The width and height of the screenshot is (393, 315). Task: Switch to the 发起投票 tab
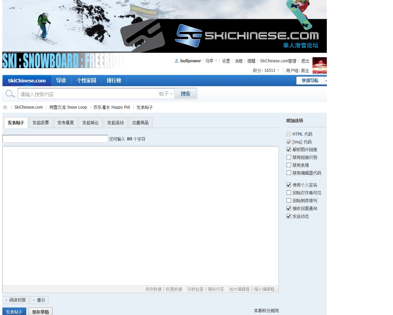coord(41,123)
